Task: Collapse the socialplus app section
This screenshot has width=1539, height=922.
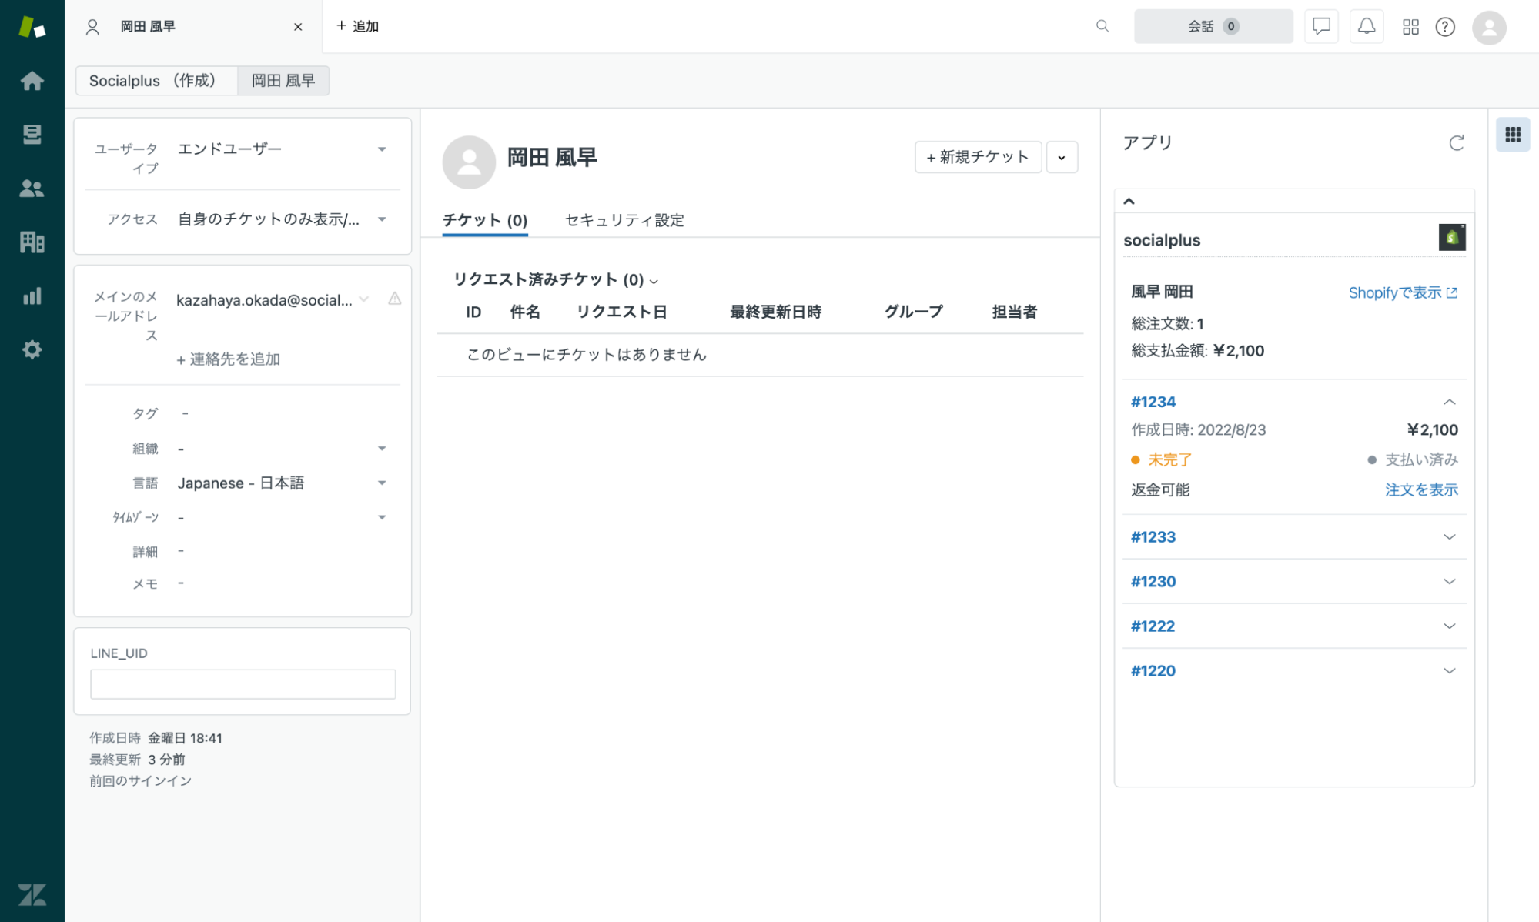Action: [x=1129, y=201]
